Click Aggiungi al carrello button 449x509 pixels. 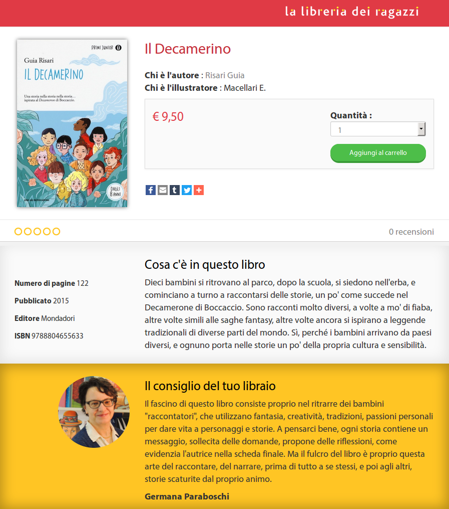coord(378,153)
